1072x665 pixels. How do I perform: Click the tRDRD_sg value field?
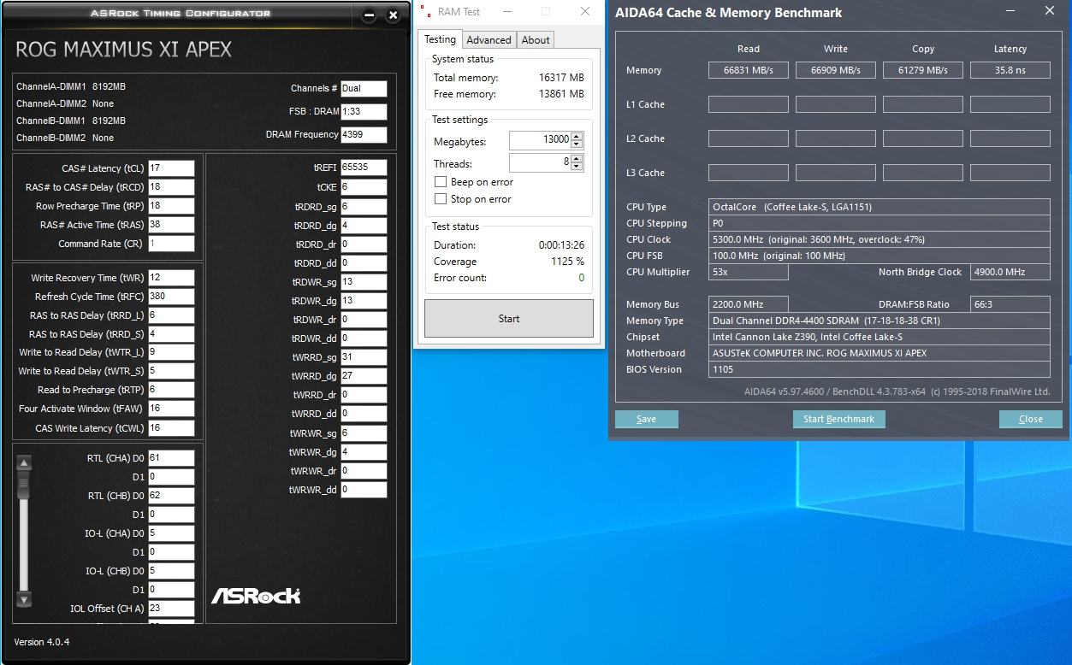(x=364, y=207)
